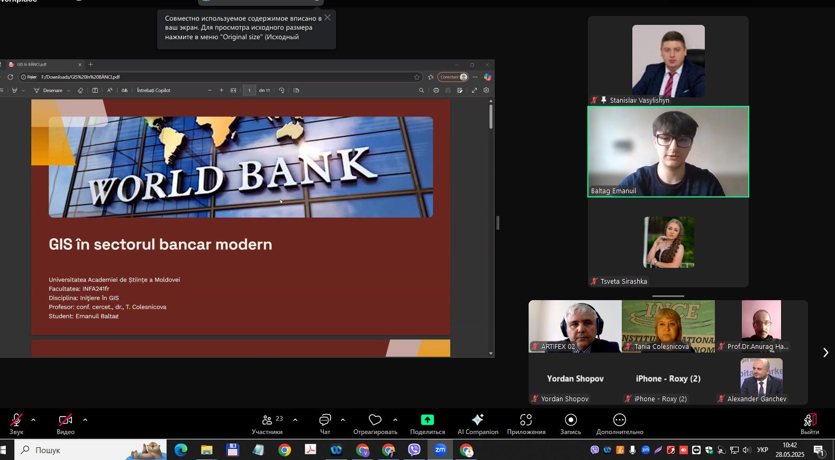The image size is (835, 460).
Task: Open the Windows notification center
Action: click(x=819, y=450)
